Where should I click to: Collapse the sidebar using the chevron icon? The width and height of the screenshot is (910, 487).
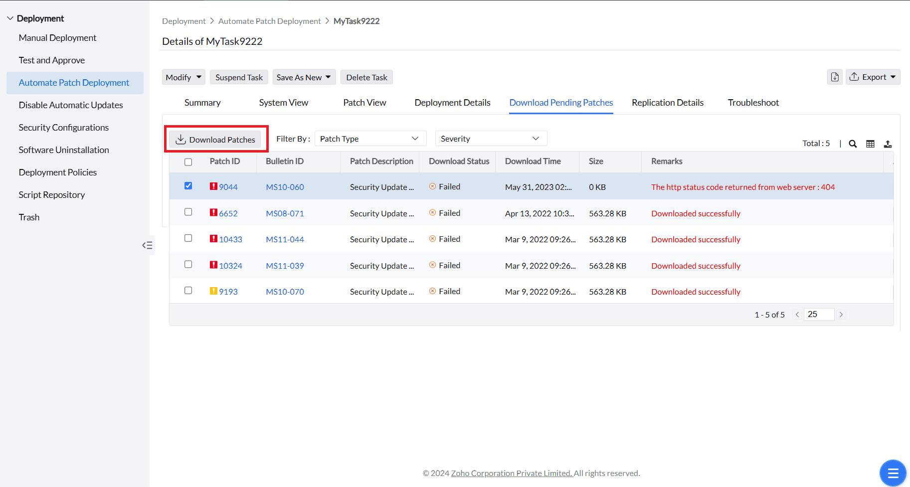point(148,245)
